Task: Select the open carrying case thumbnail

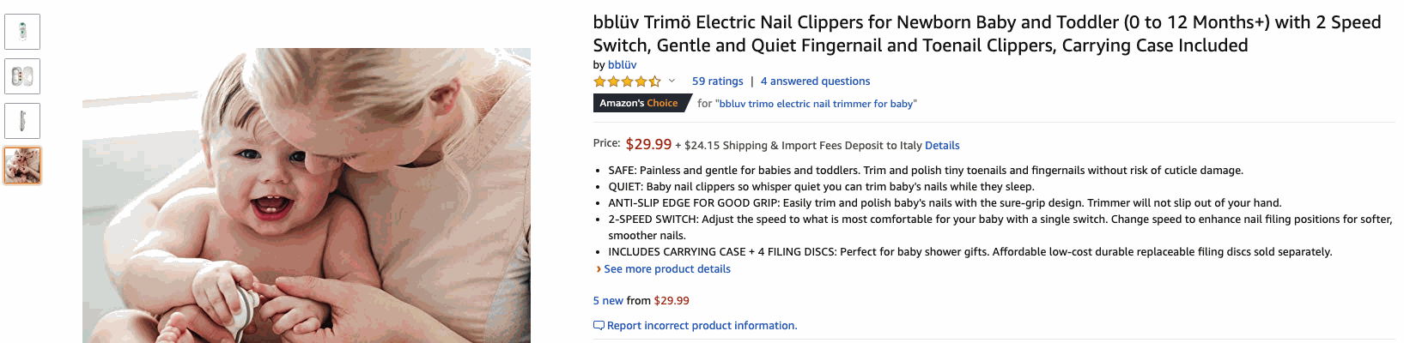Action: pos(22,76)
